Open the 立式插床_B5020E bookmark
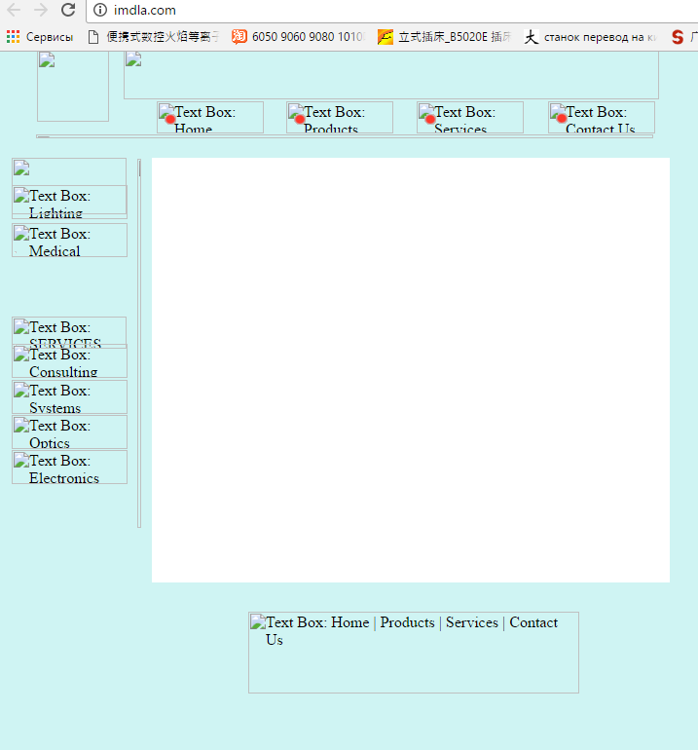The image size is (698, 750). coord(444,37)
